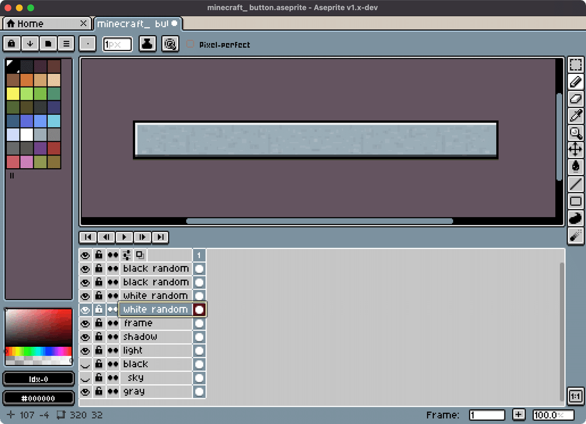The width and height of the screenshot is (586, 424).
Task: Select the Zoom magnifier tool
Action: click(576, 133)
